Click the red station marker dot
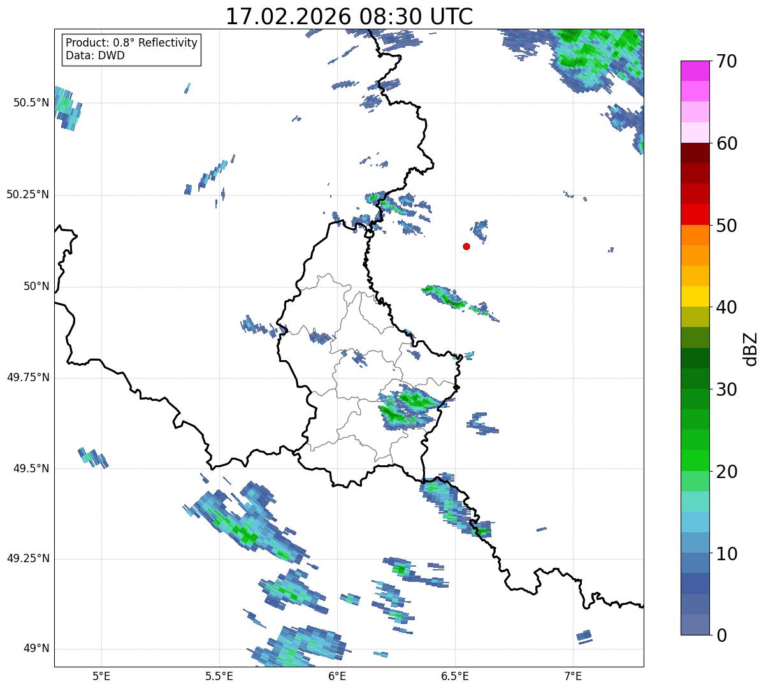This screenshot has height=689, width=766. click(466, 246)
